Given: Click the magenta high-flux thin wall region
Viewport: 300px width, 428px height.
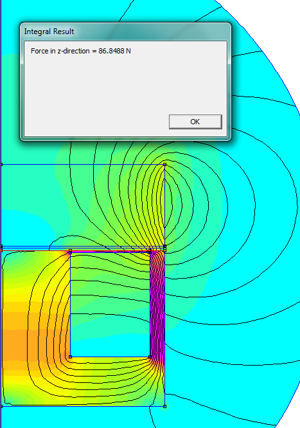Looking at the screenshot, I should [157, 303].
